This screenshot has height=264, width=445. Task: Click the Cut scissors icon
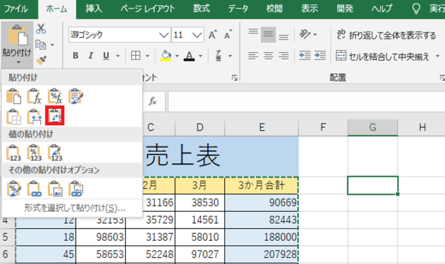point(41,28)
